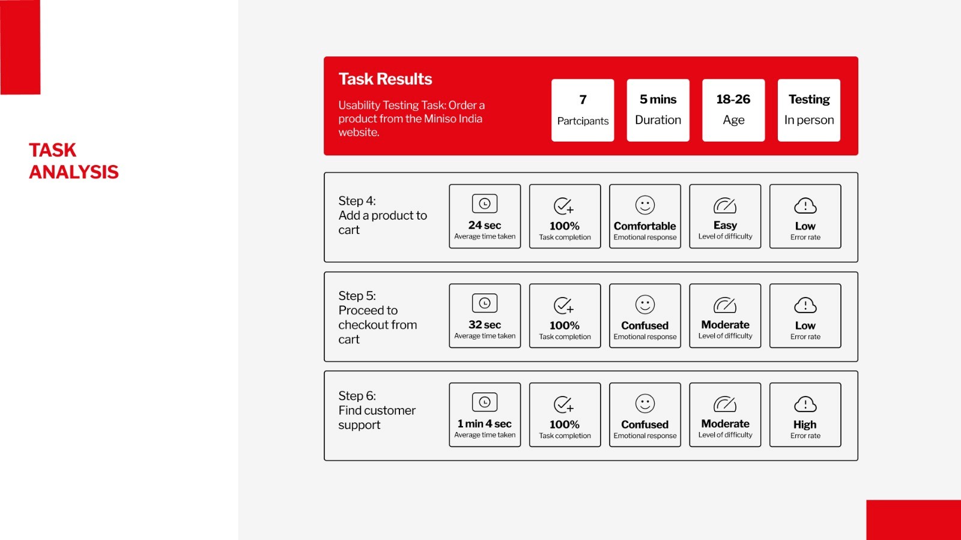Click the cloud alert icon in Step 5 row
Image resolution: width=961 pixels, height=540 pixels.
point(805,305)
